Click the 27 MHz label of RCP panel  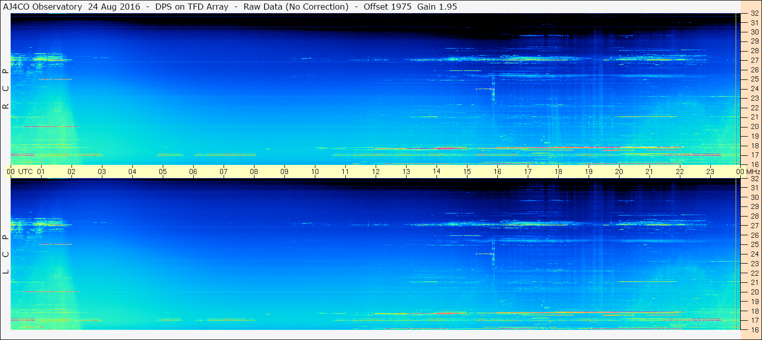pyautogui.click(x=754, y=60)
